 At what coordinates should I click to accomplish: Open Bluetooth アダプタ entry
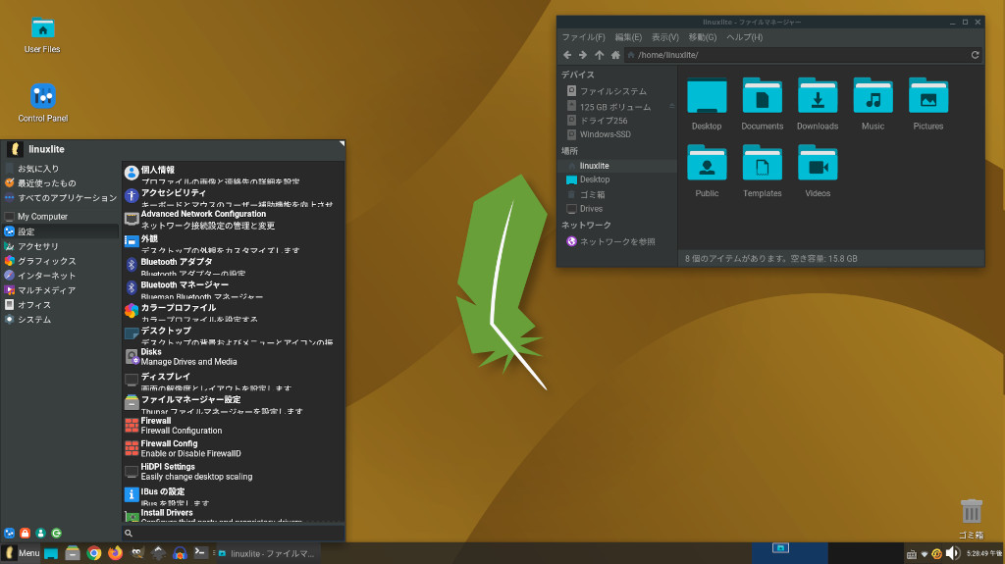pyautogui.click(x=234, y=266)
